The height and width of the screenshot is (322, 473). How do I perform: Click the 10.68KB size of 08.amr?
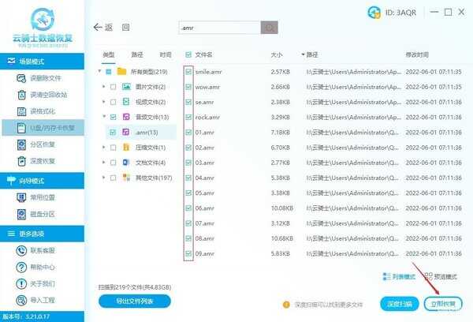(282, 238)
